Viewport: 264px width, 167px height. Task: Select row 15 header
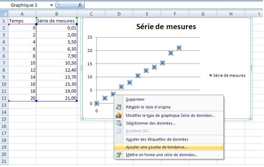[x=4, y=119]
